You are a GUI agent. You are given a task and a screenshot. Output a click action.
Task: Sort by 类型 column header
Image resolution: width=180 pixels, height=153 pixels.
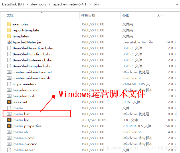point(126,16)
